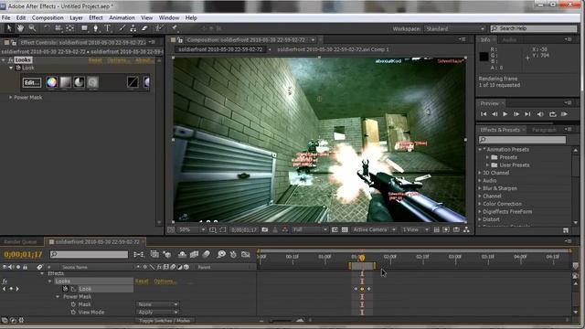Open the Composition Mini-Flowchart in timeline
The image size is (585, 329).
tap(139, 254)
